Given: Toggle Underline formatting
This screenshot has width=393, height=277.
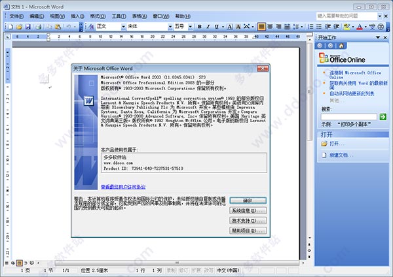Looking at the screenshot, I should (217, 27).
